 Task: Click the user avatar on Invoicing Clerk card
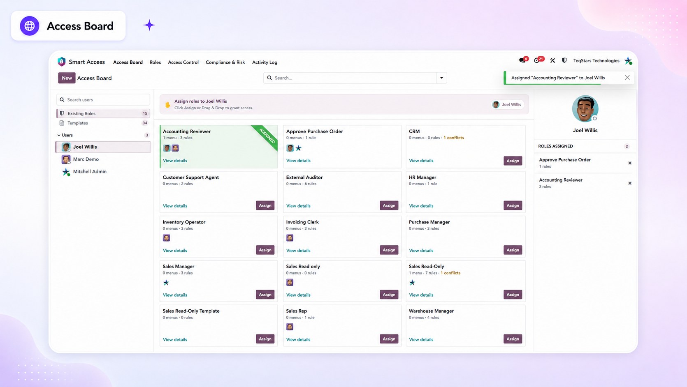point(290,238)
